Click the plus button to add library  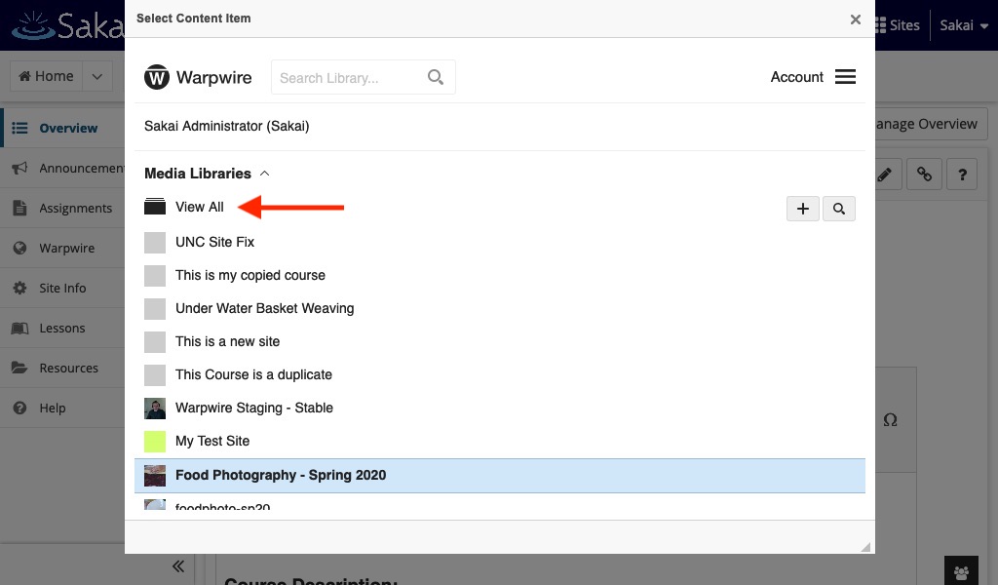[803, 208]
